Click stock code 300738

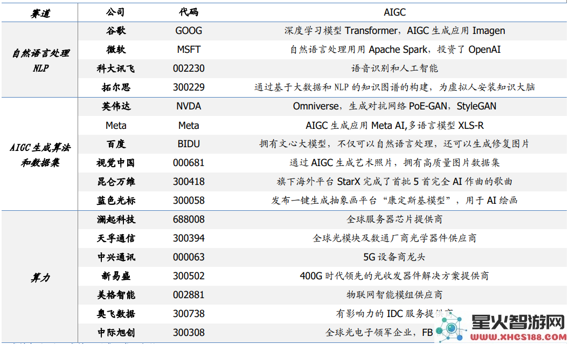(x=189, y=314)
